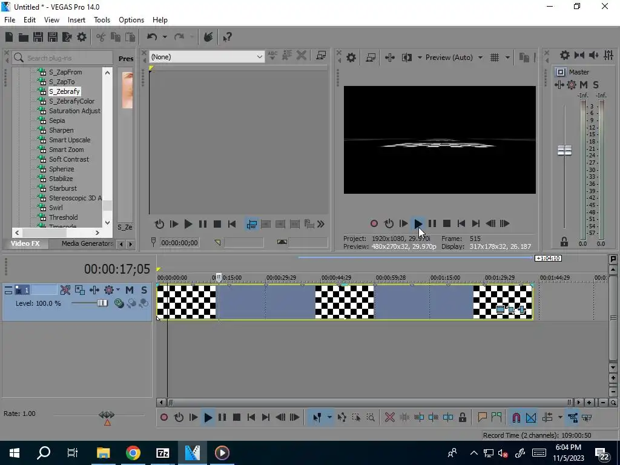Select the Zoom Edit tool magnifier
The height and width of the screenshot is (465, 620).
point(371,418)
